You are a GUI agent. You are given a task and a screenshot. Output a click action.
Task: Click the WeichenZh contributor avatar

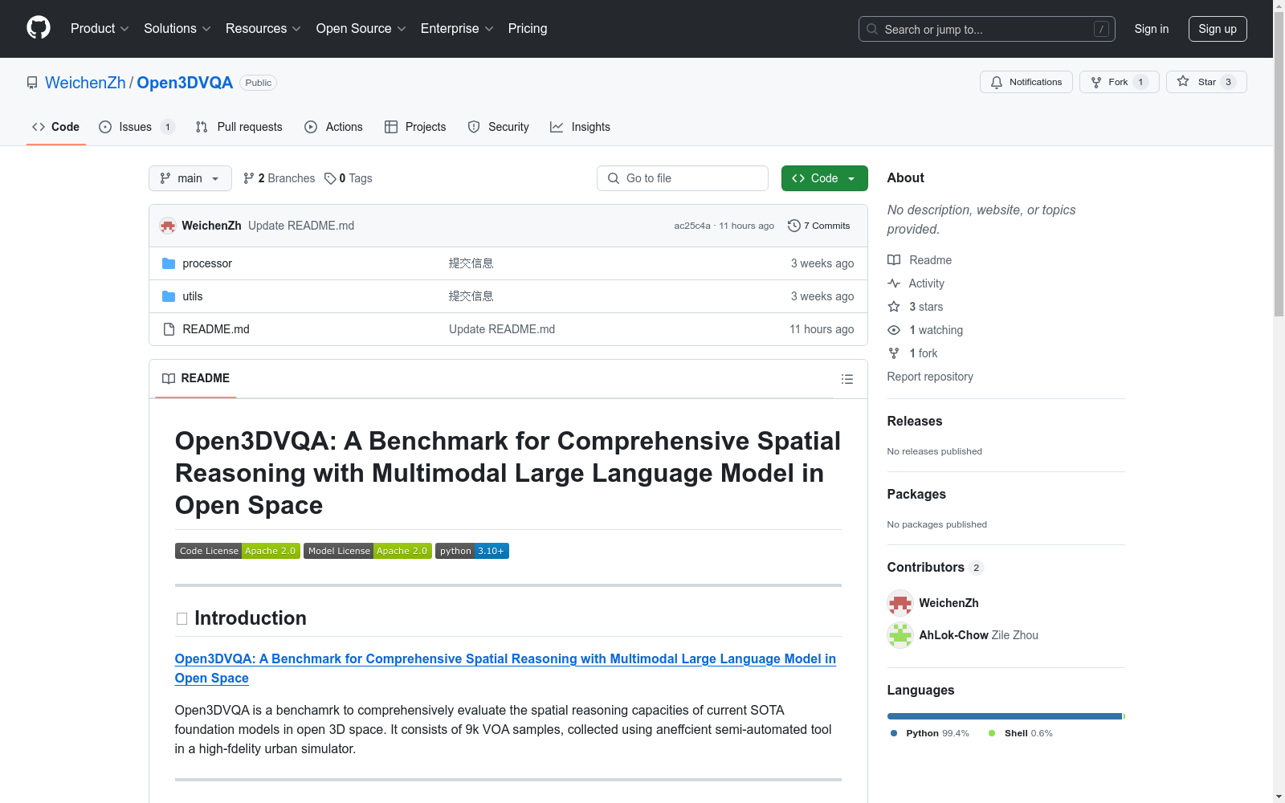[x=900, y=603]
